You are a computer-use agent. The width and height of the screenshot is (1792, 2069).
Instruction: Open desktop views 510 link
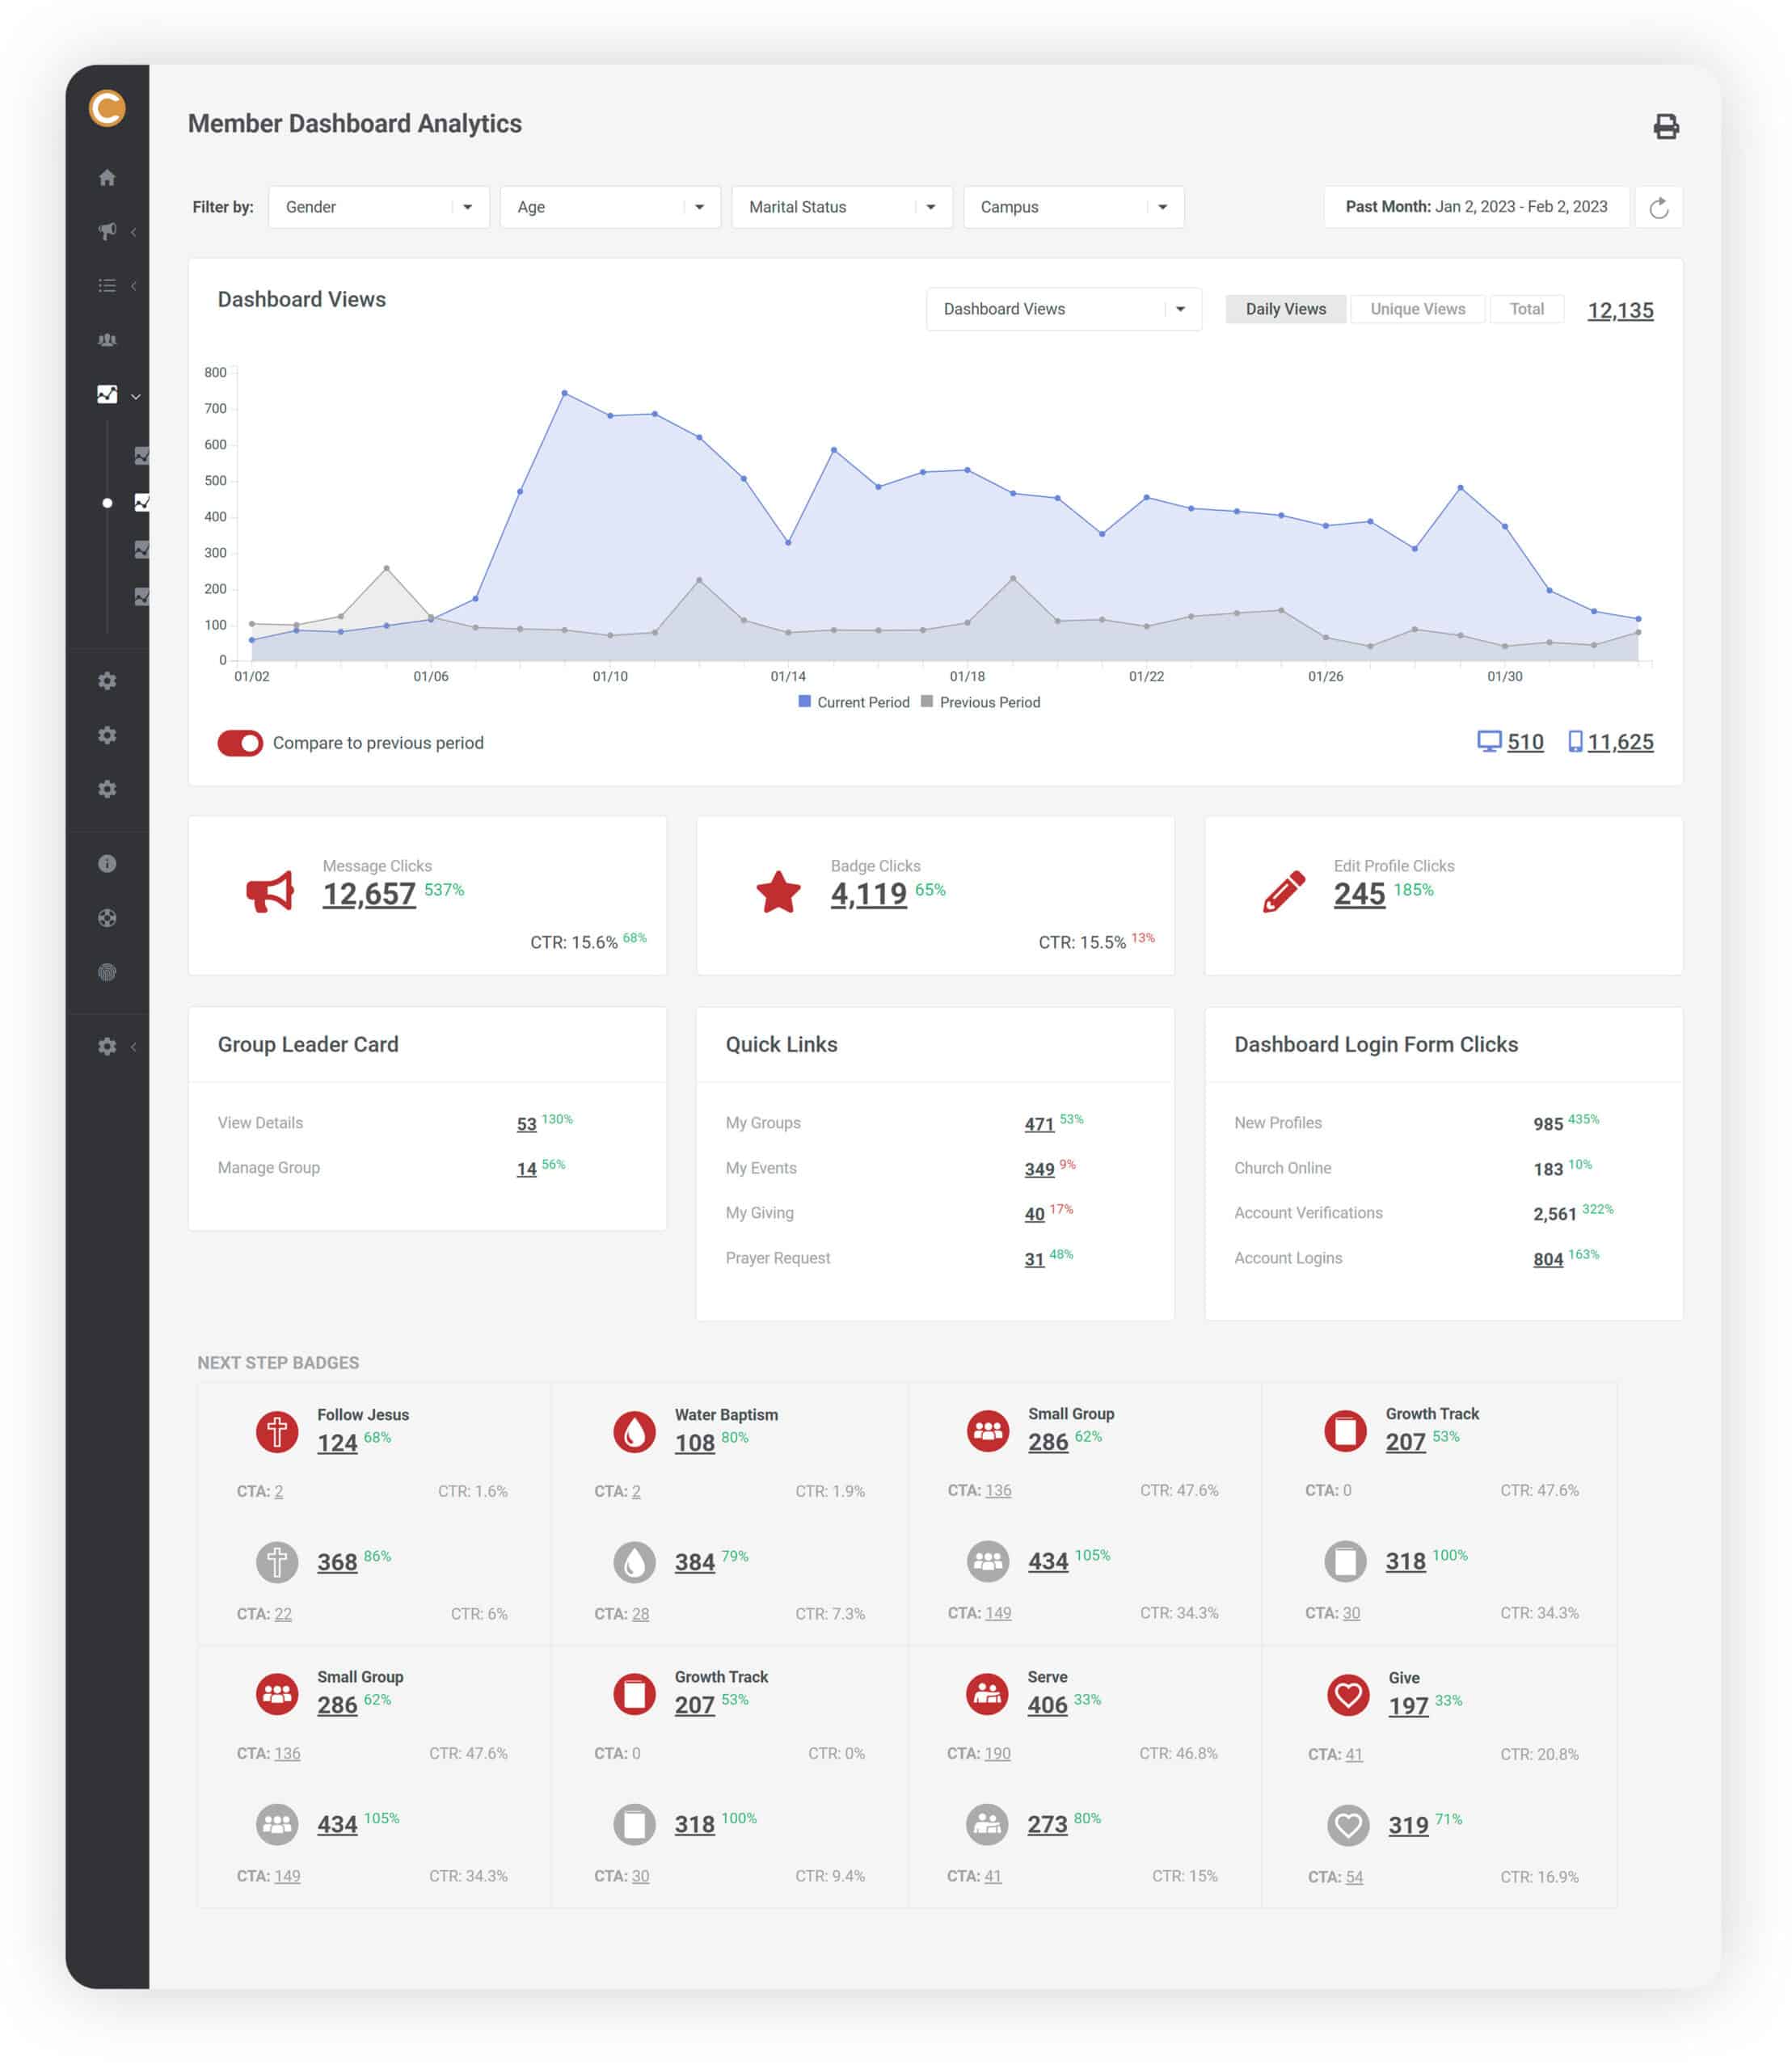[1525, 742]
